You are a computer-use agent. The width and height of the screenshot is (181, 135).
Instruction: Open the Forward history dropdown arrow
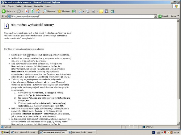pos(22,11)
